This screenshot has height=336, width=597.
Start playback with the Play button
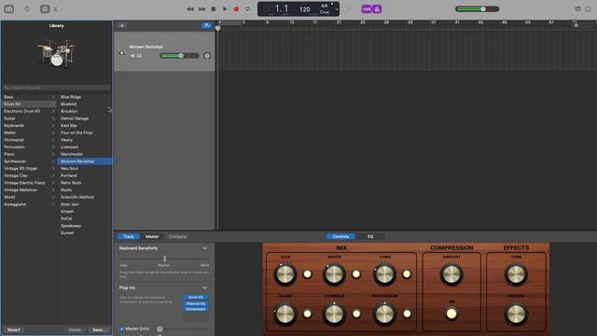(225, 9)
